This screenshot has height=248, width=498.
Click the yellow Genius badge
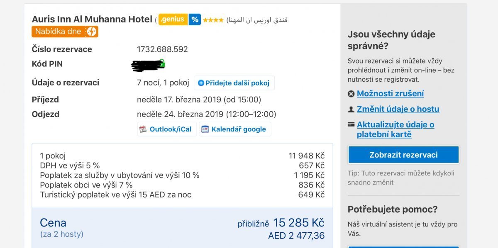pos(173,19)
